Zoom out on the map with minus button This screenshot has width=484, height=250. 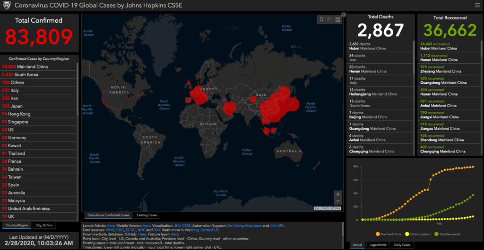pyautogui.click(x=338, y=201)
